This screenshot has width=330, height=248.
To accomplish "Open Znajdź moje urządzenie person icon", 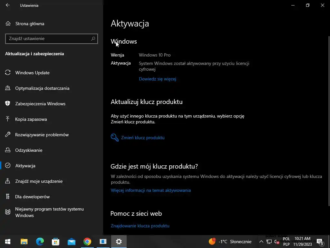I will pyautogui.click(x=8, y=181).
